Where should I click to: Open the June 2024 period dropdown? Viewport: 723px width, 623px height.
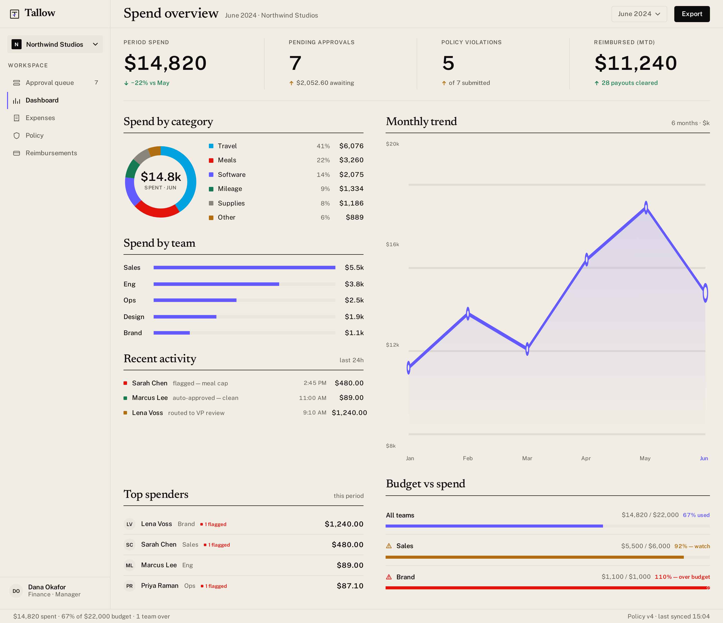[x=639, y=14]
